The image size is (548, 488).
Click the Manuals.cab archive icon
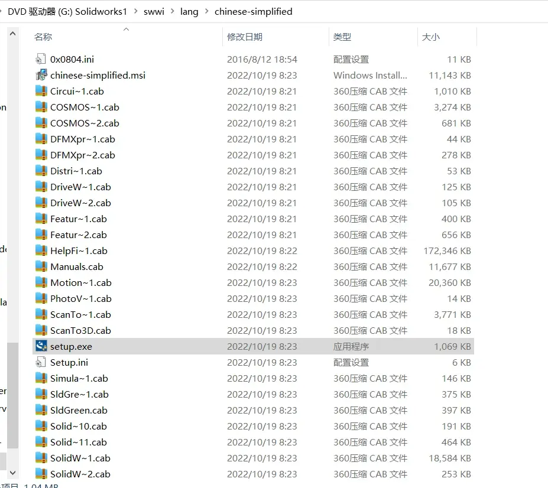(41, 266)
